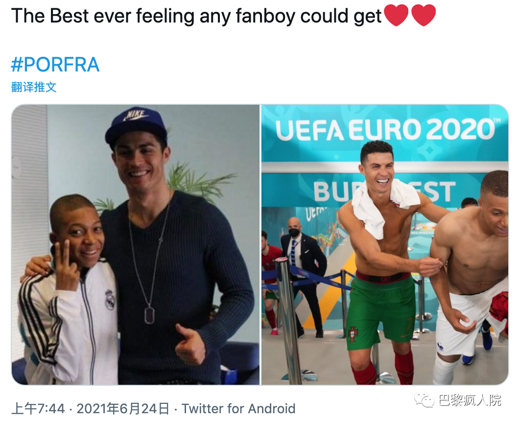The height and width of the screenshot is (423, 518).
Task: Click the boy's peace sign hand gesture
Action: click(65, 263)
